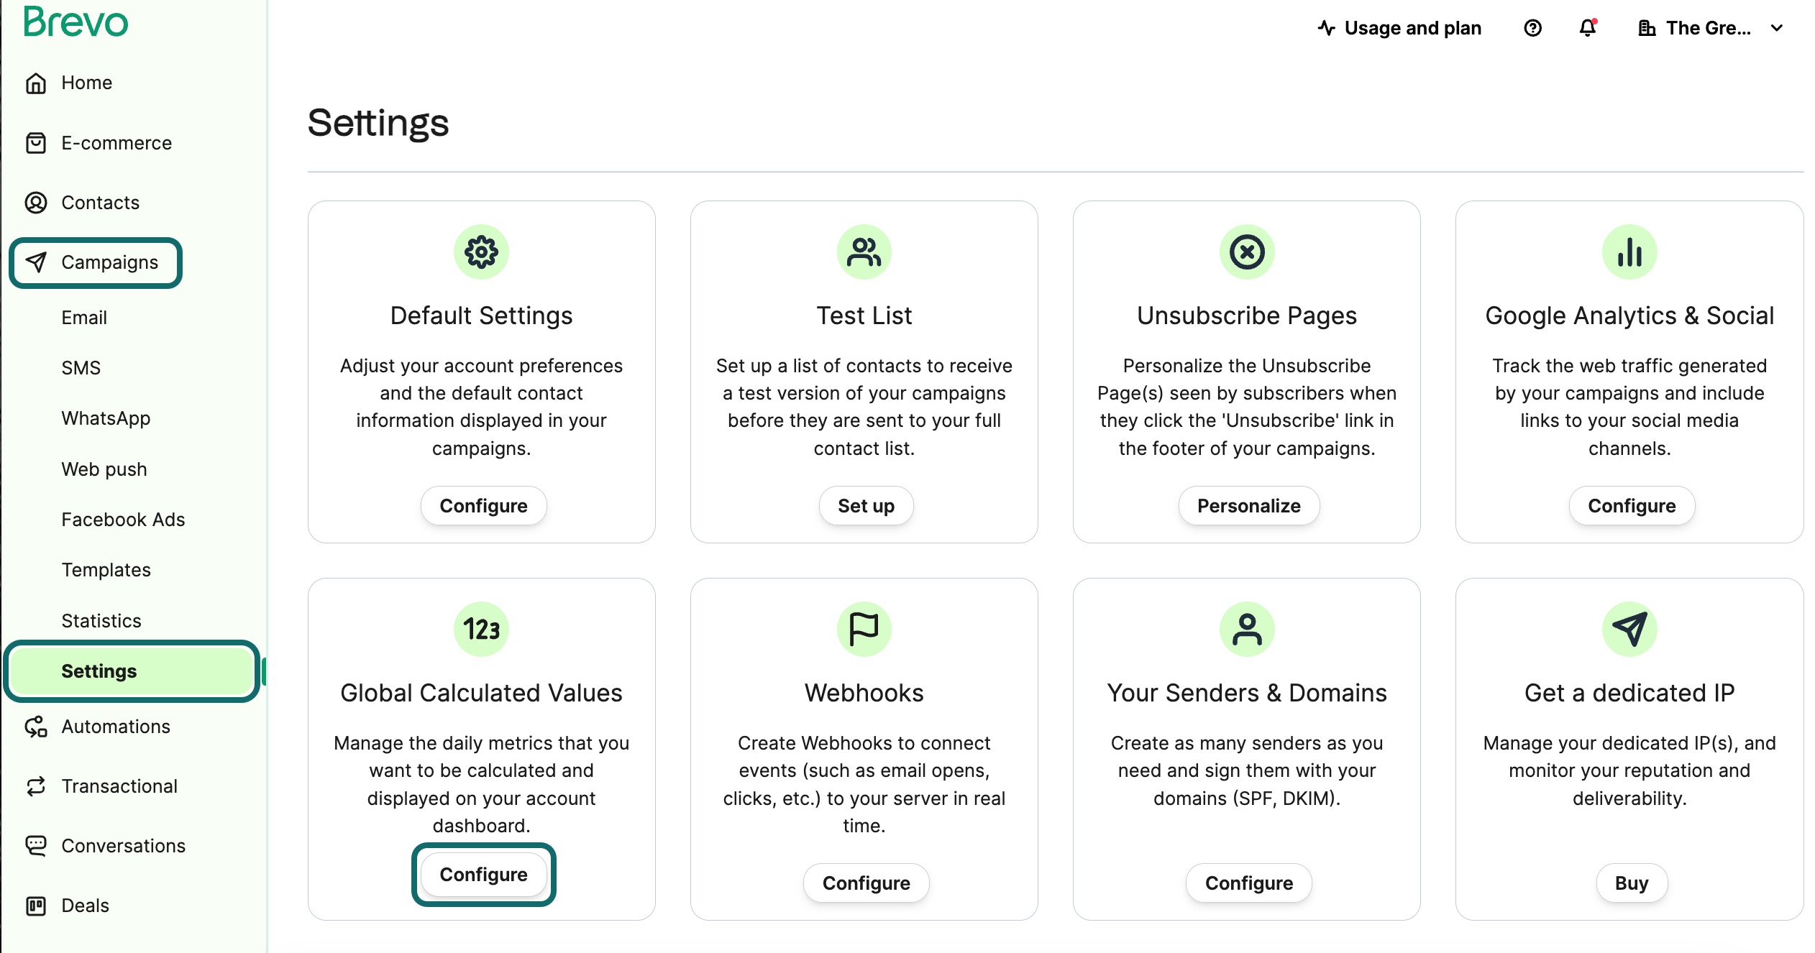Click Set up on the Test List card

(865, 505)
